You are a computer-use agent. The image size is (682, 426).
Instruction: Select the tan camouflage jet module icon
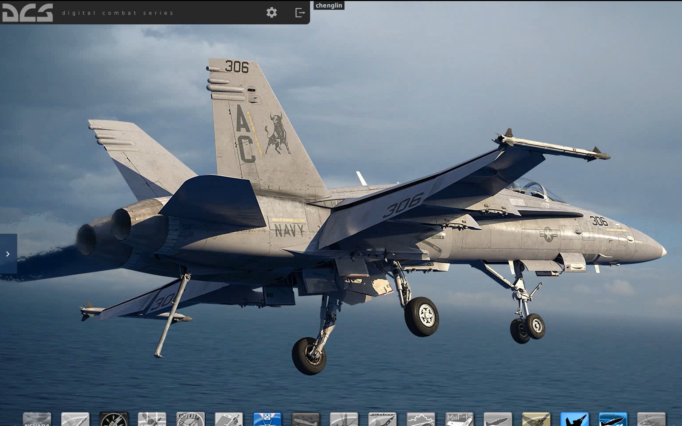click(536, 419)
